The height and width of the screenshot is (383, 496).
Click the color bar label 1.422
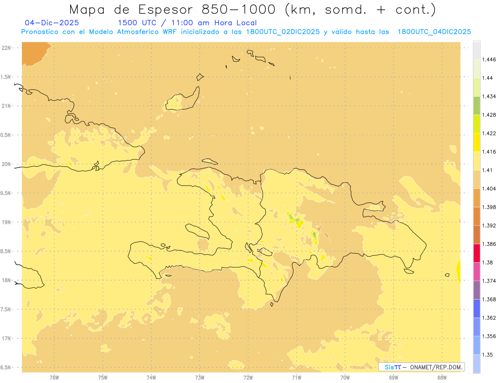point(489,133)
